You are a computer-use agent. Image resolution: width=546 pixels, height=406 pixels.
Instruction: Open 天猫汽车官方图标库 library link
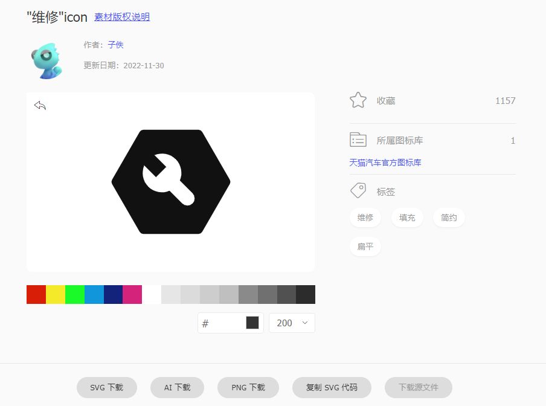(x=385, y=163)
